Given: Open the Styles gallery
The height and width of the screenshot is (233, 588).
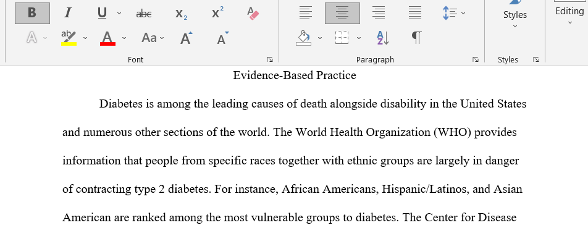Looking at the screenshot, I should (x=515, y=15).
